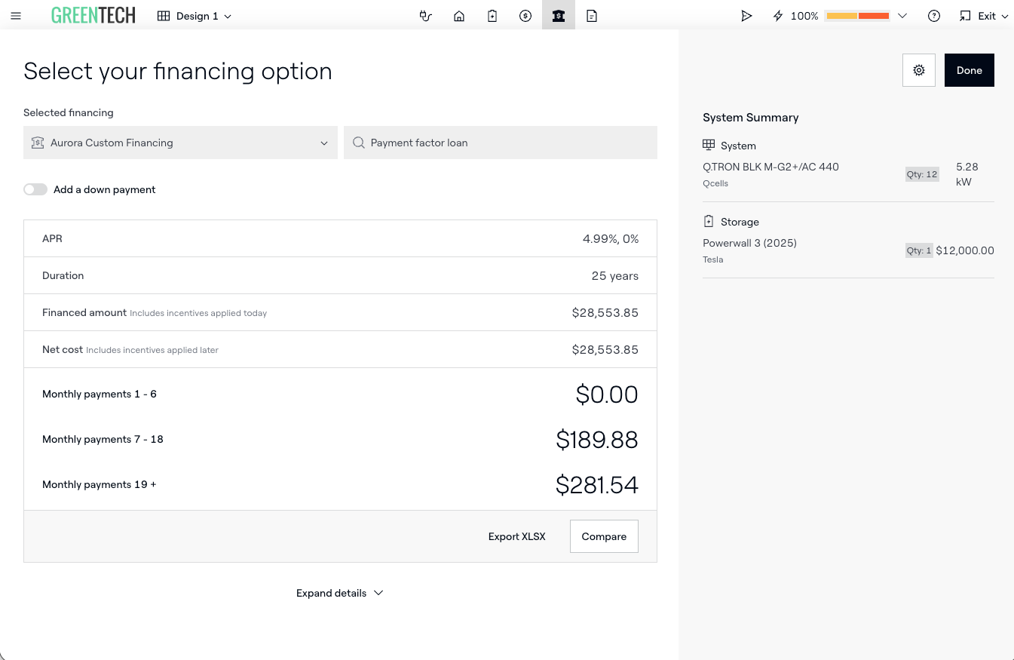Click the solar panel System icon
Image resolution: width=1014 pixels, height=660 pixels.
pos(709,146)
